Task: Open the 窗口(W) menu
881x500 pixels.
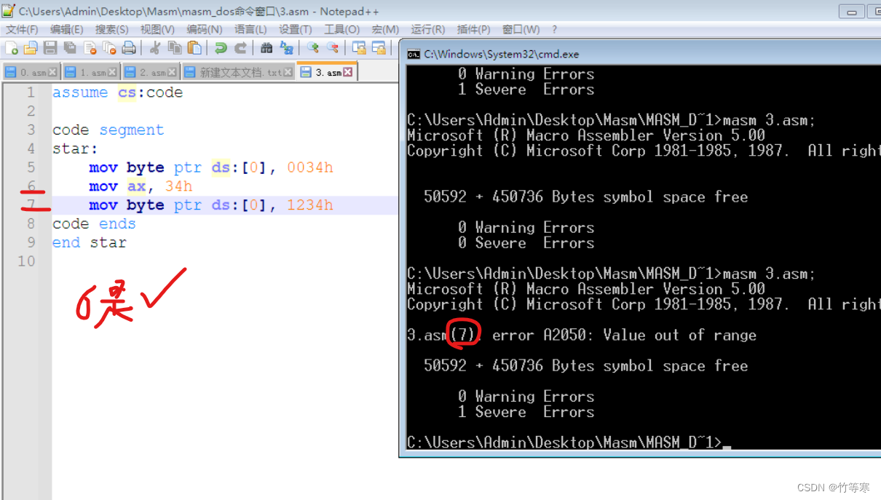Action: [x=521, y=29]
